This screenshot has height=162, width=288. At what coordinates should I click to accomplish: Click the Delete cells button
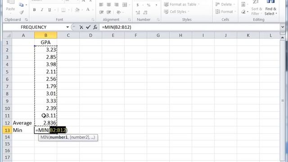(225, 4)
